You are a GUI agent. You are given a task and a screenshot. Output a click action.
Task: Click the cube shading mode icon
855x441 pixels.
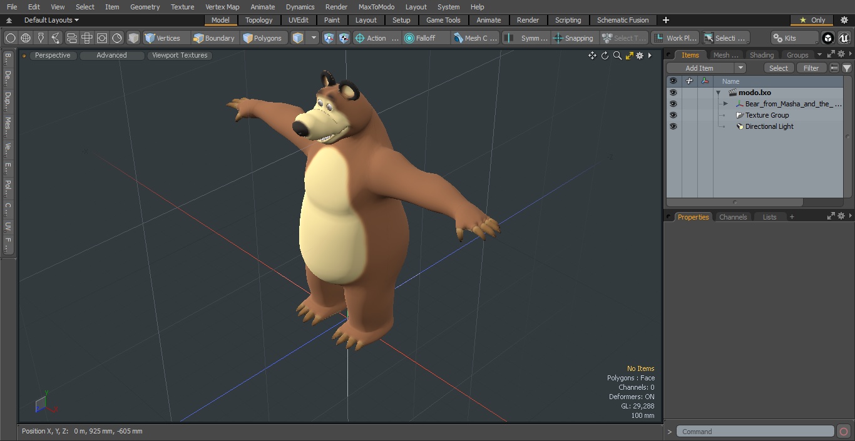[133, 38]
